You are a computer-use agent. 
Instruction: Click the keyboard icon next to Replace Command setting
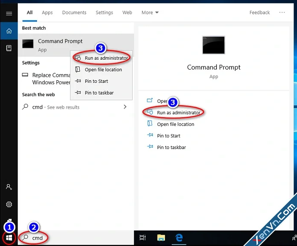[x=25, y=75]
